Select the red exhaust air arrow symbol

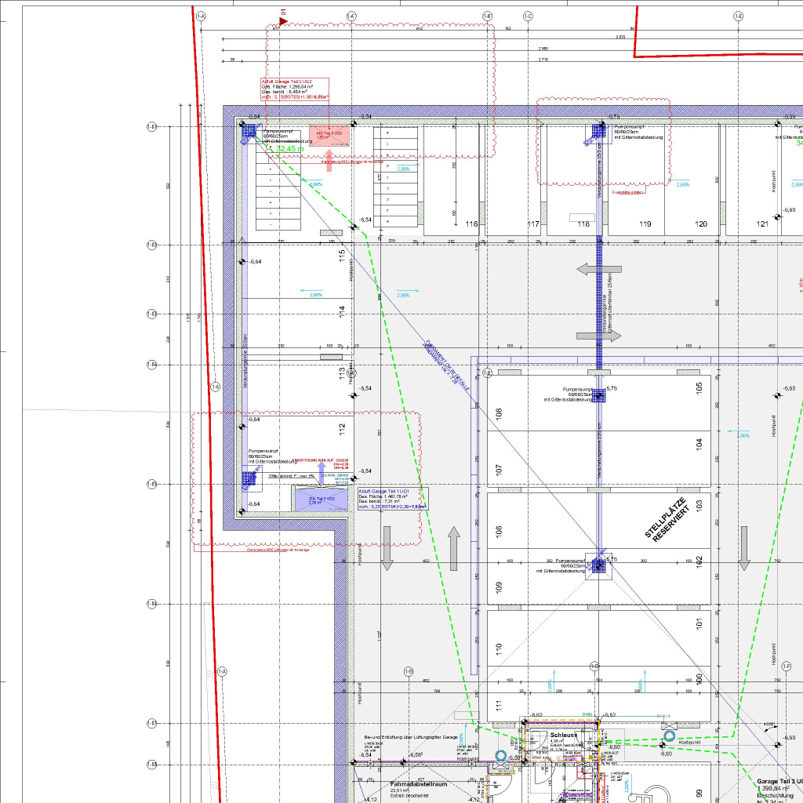click(x=329, y=162)
